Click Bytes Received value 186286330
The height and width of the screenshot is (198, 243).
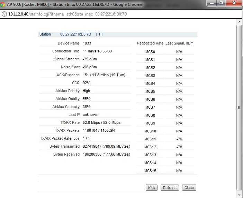point(107,154)
